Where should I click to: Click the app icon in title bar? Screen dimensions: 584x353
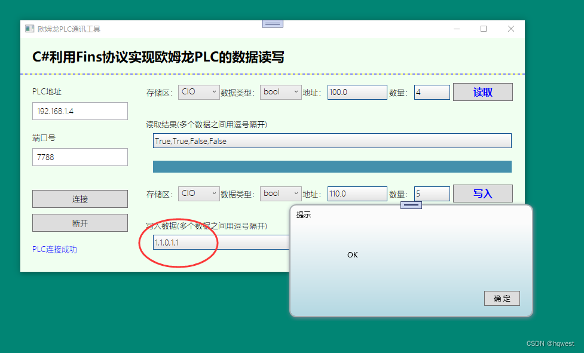pos(29,29)
